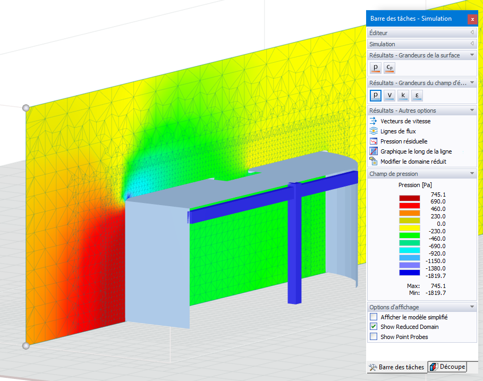Viewport: 483px width, 381px height.
Task: Open Pression résiduelle option
Action: click(x=403, y=141)
